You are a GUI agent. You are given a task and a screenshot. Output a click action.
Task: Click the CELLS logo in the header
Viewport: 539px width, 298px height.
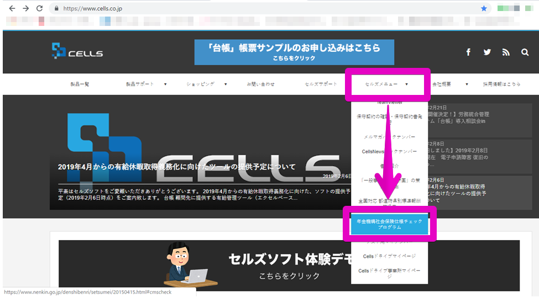point(77,51)
